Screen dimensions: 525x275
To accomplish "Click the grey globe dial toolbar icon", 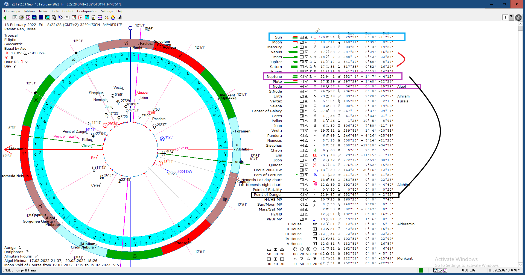I will click(21, 17).
